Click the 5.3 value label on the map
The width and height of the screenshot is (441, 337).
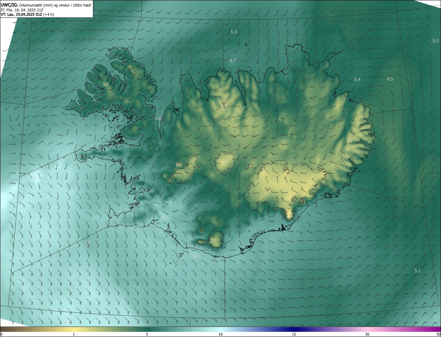pos(234,32)
